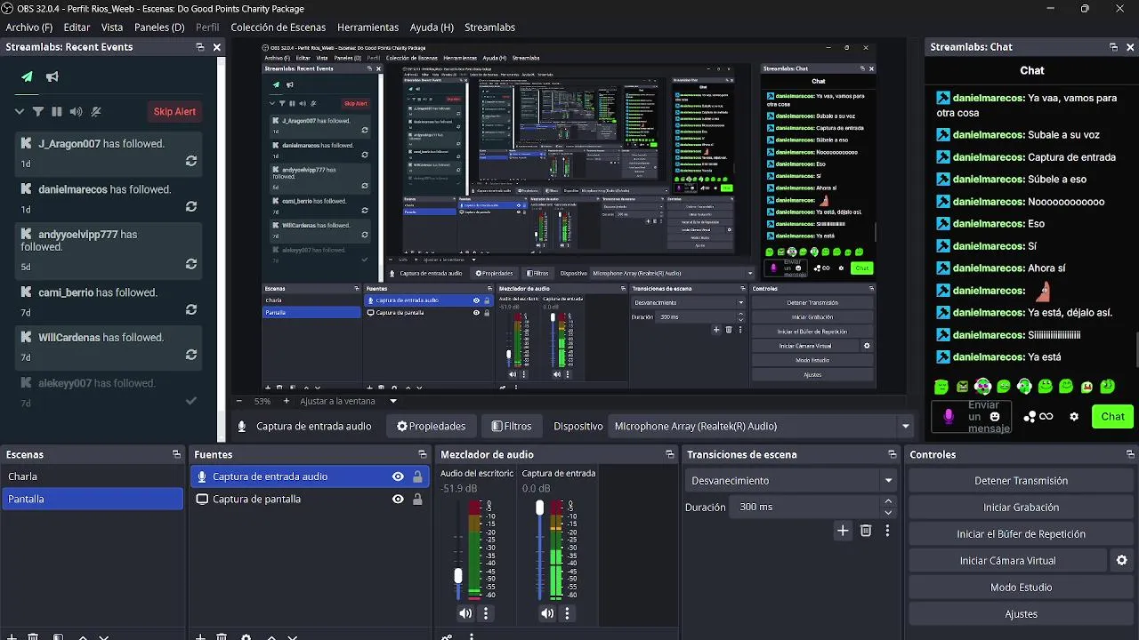Click the Duración 300 ms field

click(805, 508)
